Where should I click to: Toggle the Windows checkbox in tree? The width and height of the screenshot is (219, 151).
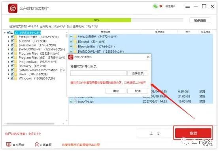coord(12,78)
